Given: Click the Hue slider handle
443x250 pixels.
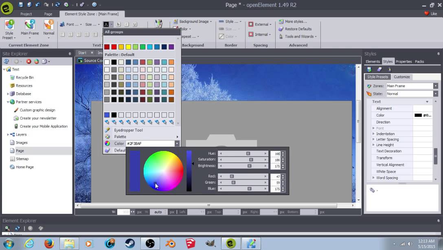Looking at the screenshot, I should (248, 154).
